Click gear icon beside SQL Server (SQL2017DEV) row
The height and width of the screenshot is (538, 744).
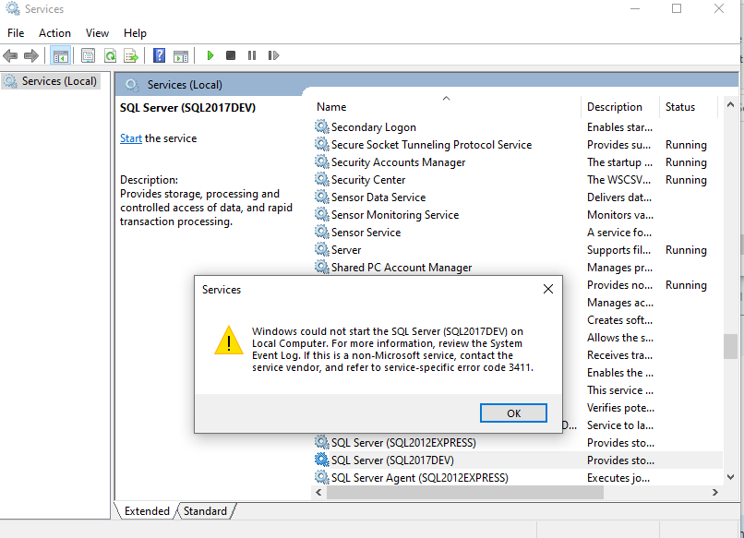tap(322, 460)
